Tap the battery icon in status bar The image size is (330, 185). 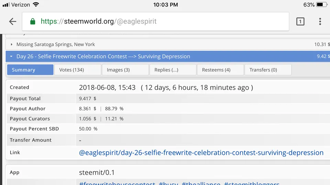pos(322,4)
